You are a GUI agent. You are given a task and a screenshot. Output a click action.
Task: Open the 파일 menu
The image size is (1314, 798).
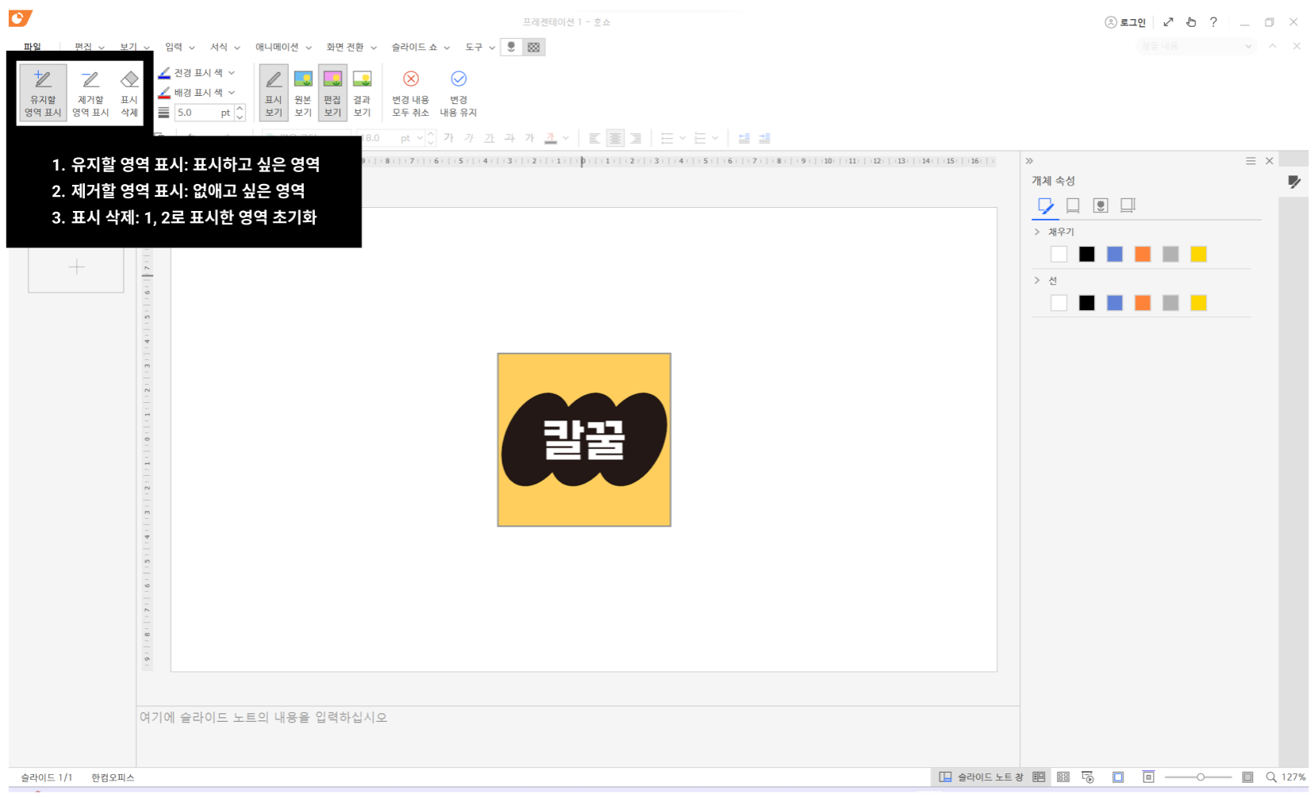(32, 47)
